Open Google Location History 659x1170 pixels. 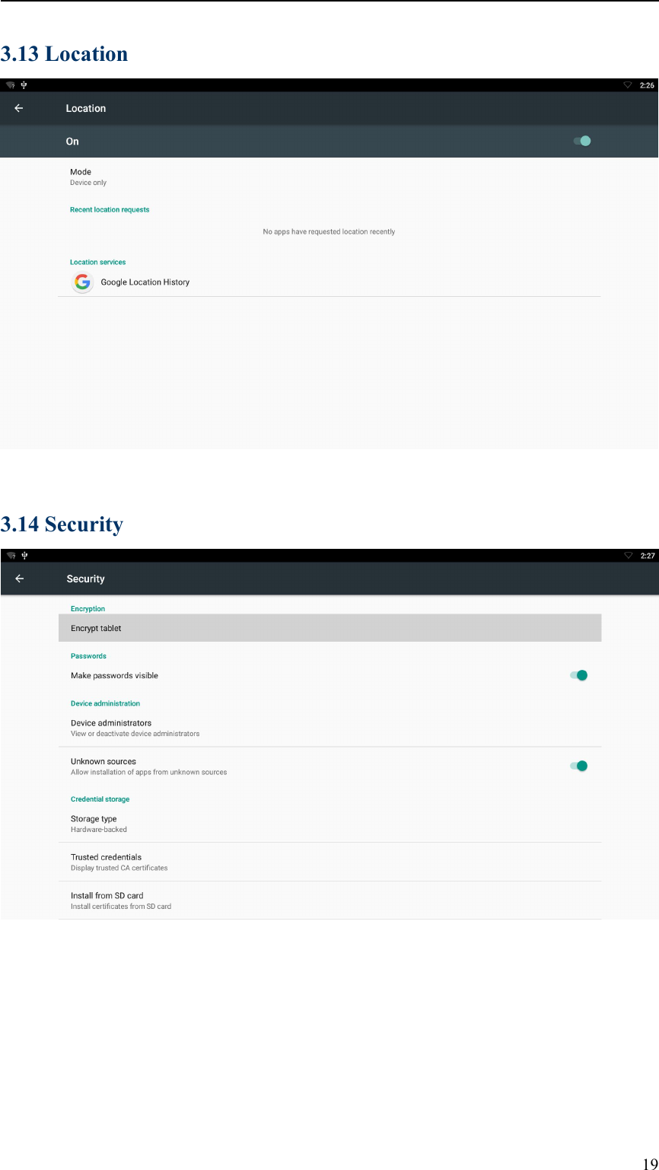pyautogui.click(x=329, y=282)
